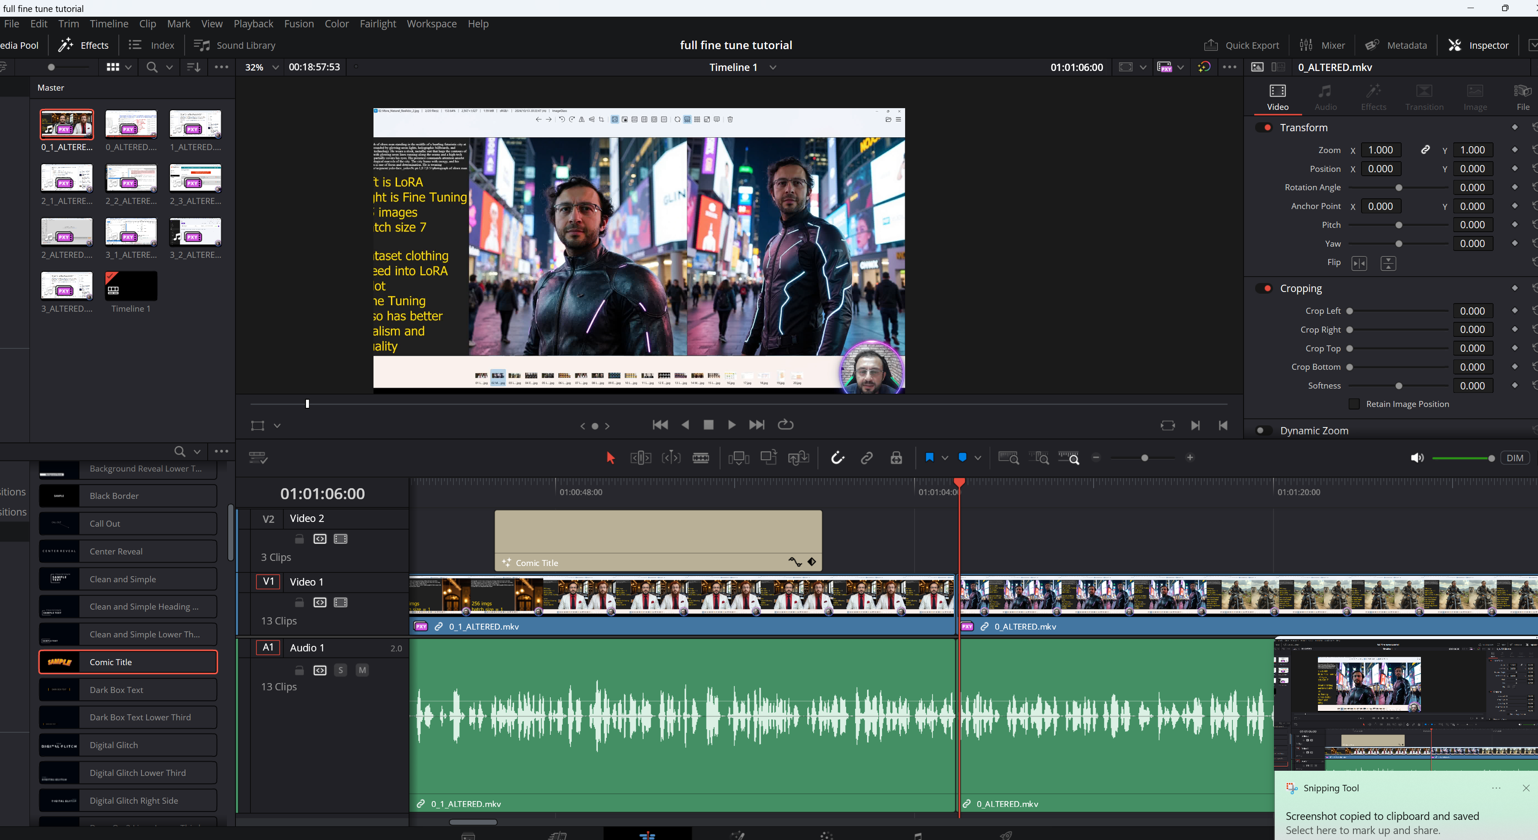Click the Rotation Angle slider handle
The width and height of the screenshot is (1538, 840).
click(x=1398, y=188)
